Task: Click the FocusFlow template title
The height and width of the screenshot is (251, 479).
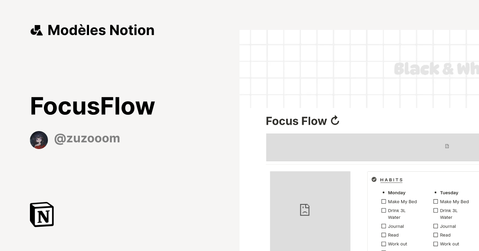Action: (x=92, y=106)
